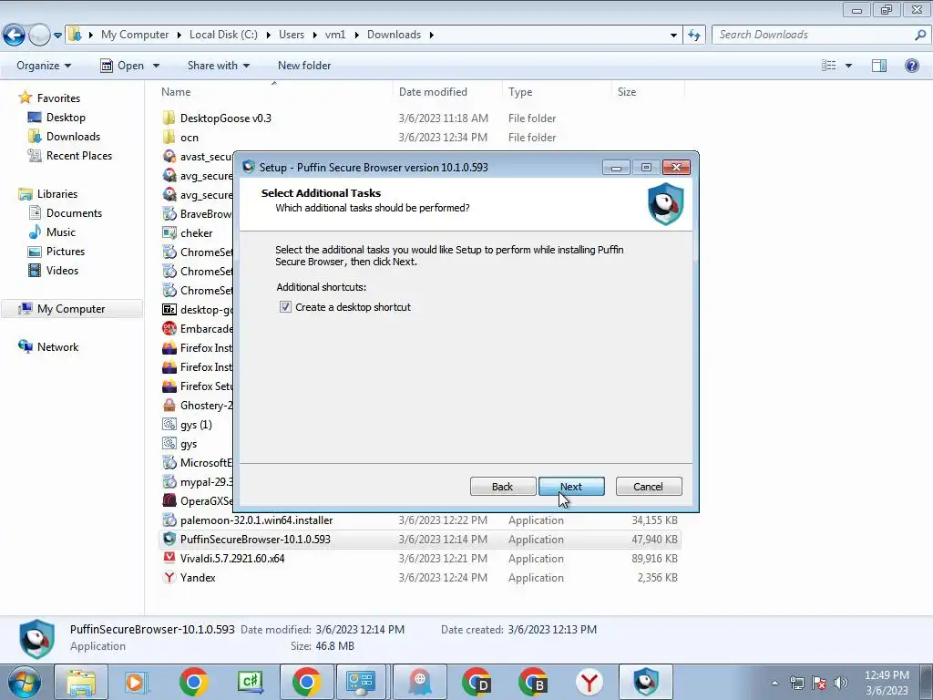Open the volume speaker tray icon
Viewport: 933px width, 700px height.
pyautogui.click(x=841, y=683)
